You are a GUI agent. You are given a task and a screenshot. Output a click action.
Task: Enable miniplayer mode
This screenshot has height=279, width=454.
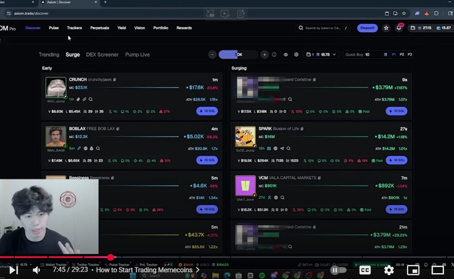click(x=413, y=270)
